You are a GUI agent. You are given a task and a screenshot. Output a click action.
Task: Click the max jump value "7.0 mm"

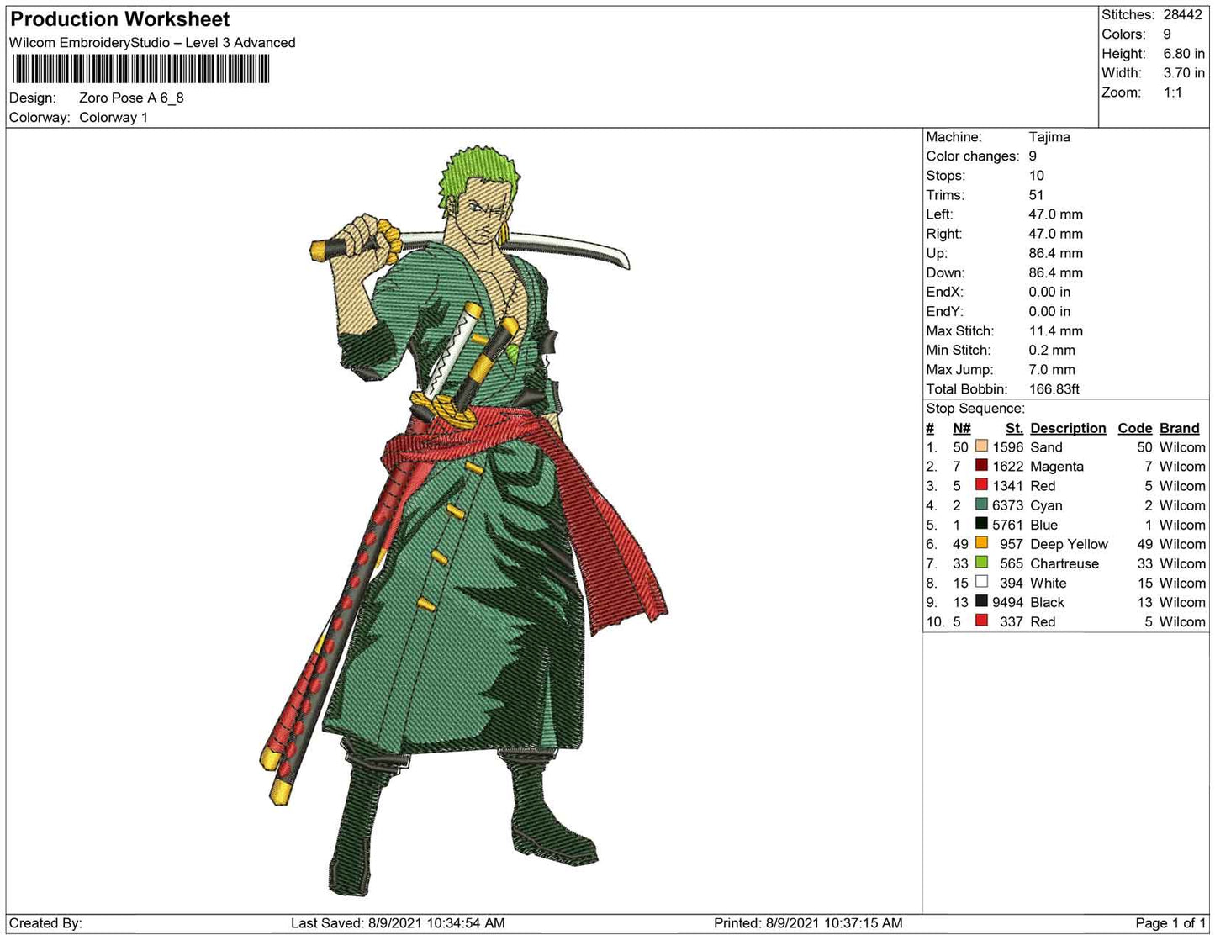click(x=1052, y=369)
